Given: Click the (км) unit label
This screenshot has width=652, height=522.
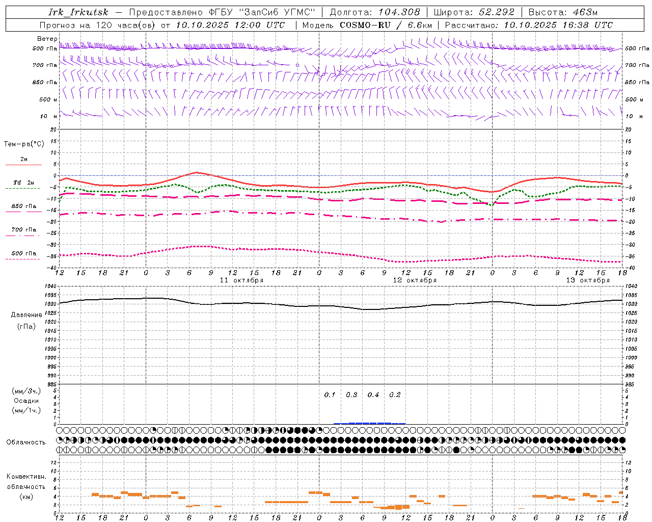Looking at the screenshot, I should [x=26, y=497].
